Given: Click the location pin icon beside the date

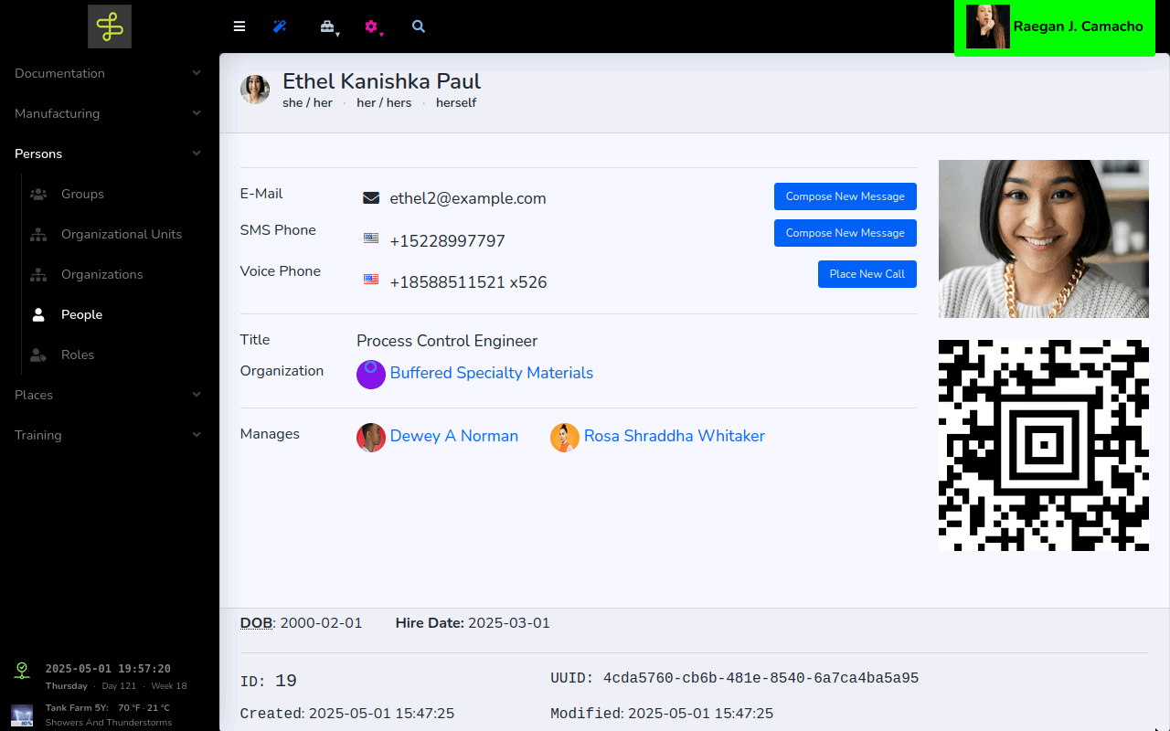Looking at the screenshot, I should click(22, 671).
